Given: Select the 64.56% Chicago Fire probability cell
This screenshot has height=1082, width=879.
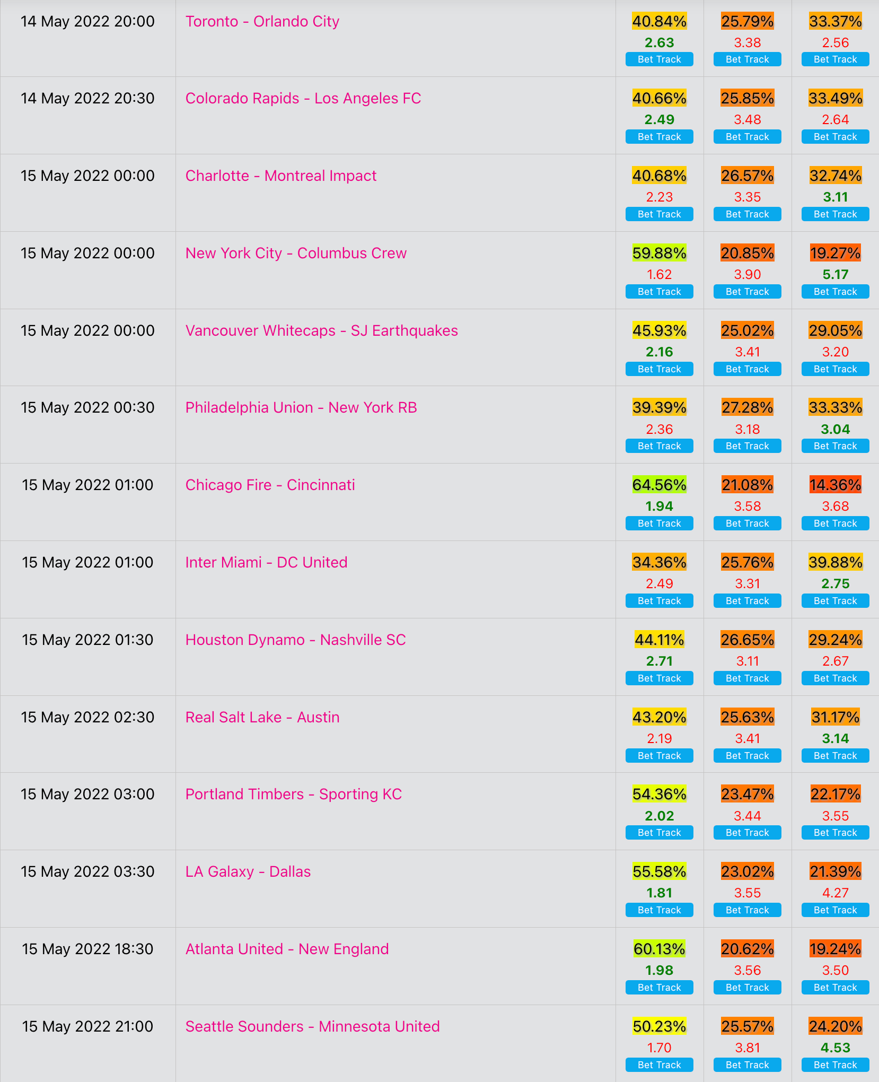Looking at the screenshot, I should pos(659,485).
